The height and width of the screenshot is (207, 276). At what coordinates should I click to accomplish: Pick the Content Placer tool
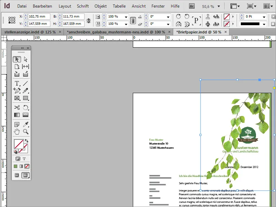tap(26, 74)
